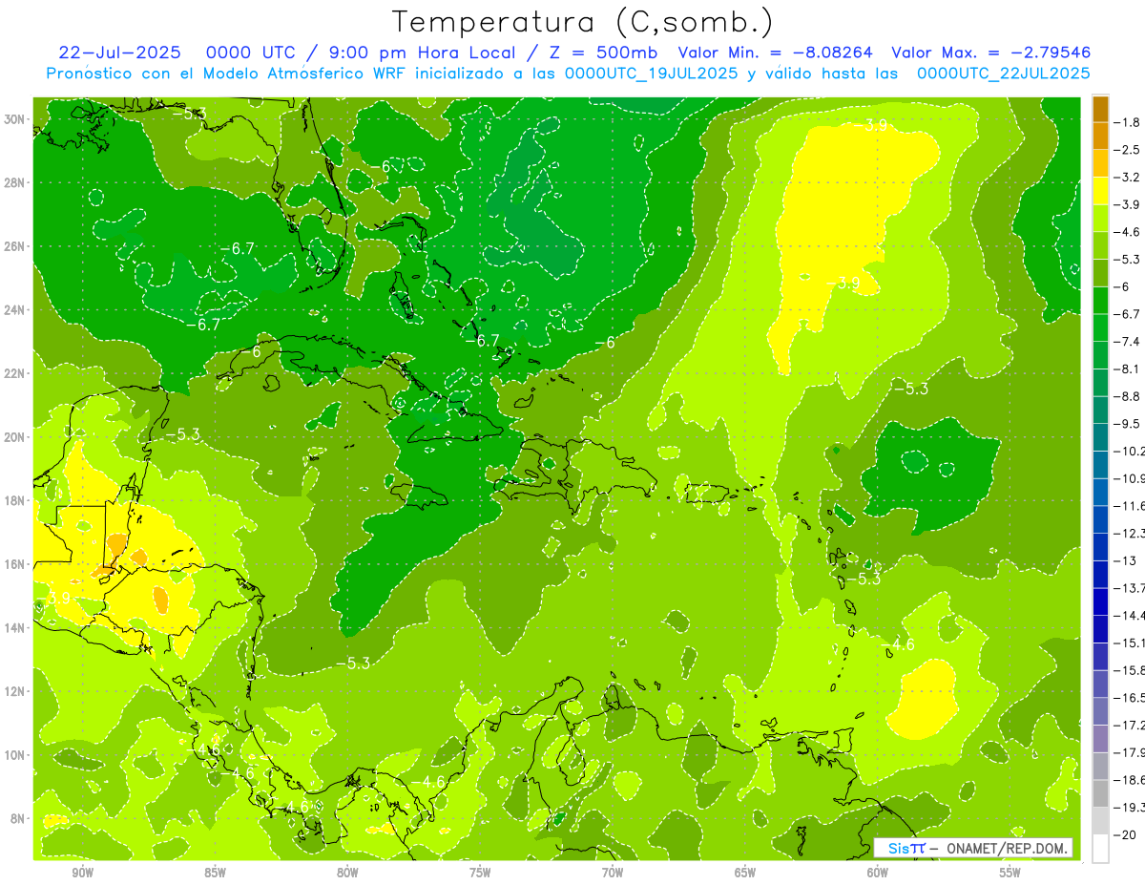Click the -20 color scale label
Screen dimensions: 1145x885
(1125, 835)
